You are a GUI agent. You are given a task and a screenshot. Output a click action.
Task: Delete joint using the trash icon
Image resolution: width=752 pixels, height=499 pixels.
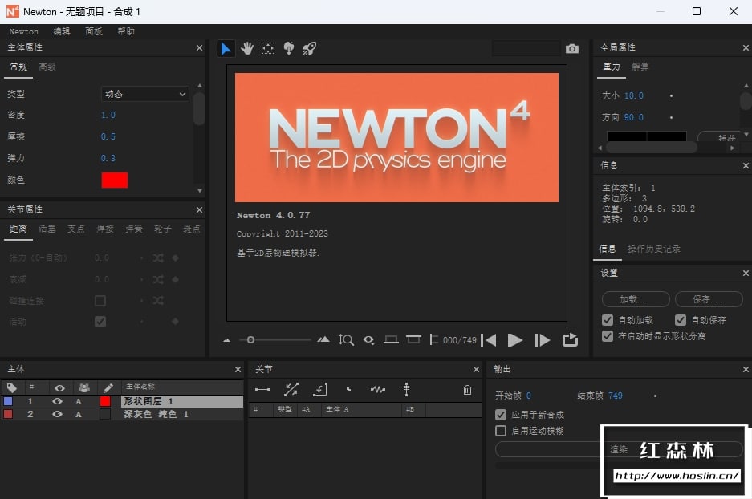point(467,390)
